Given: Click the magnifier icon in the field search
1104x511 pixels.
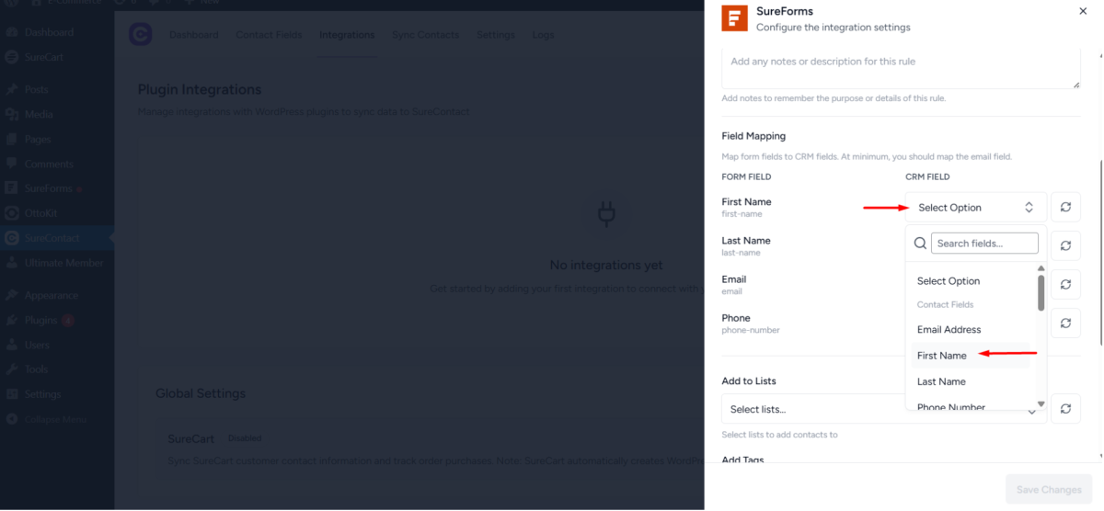Looking at the screenshot, I should 919,244.
